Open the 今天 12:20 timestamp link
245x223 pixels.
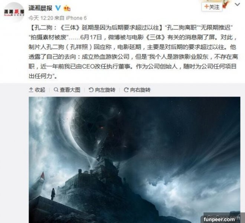[41, 18]
